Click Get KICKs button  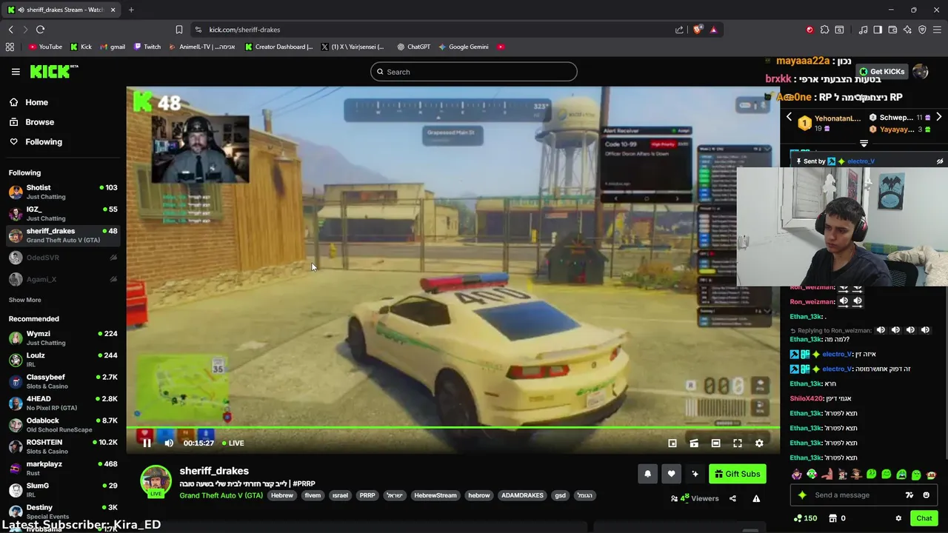(882, 72)
